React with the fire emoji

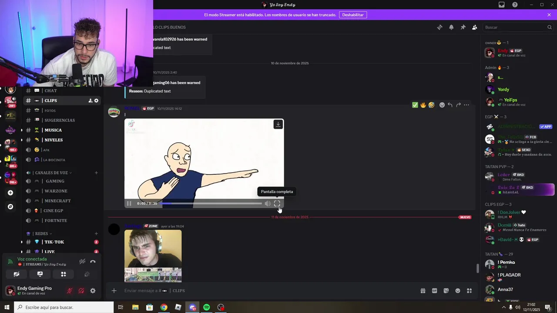click(423, 105)
